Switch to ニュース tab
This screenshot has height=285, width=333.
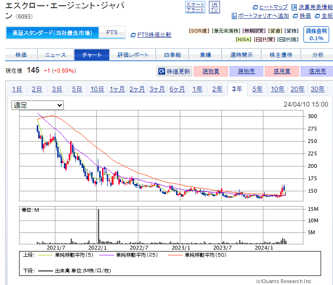(x=56, y=55)
